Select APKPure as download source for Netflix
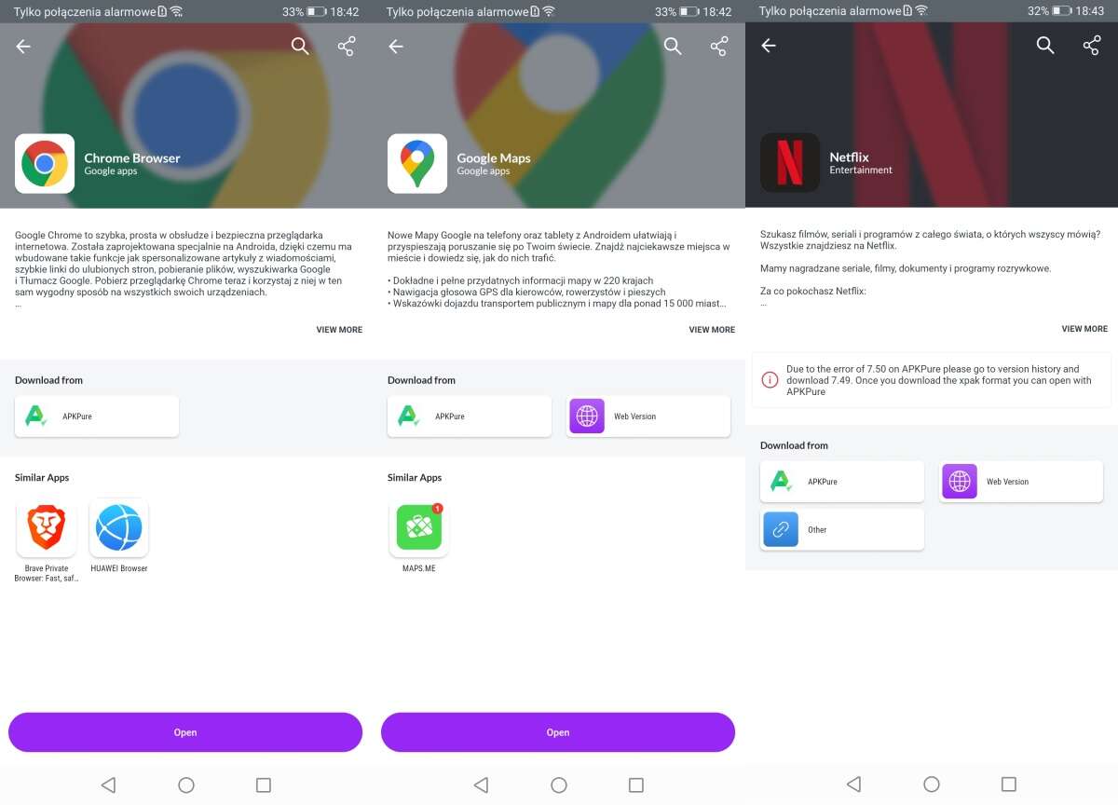This screenshot has width=1118, height=805. [841, 481]
